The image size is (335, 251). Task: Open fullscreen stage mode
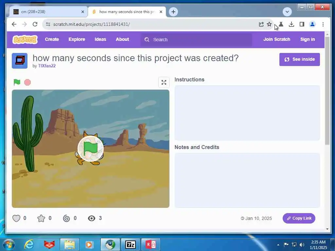[x=164, y=82]
